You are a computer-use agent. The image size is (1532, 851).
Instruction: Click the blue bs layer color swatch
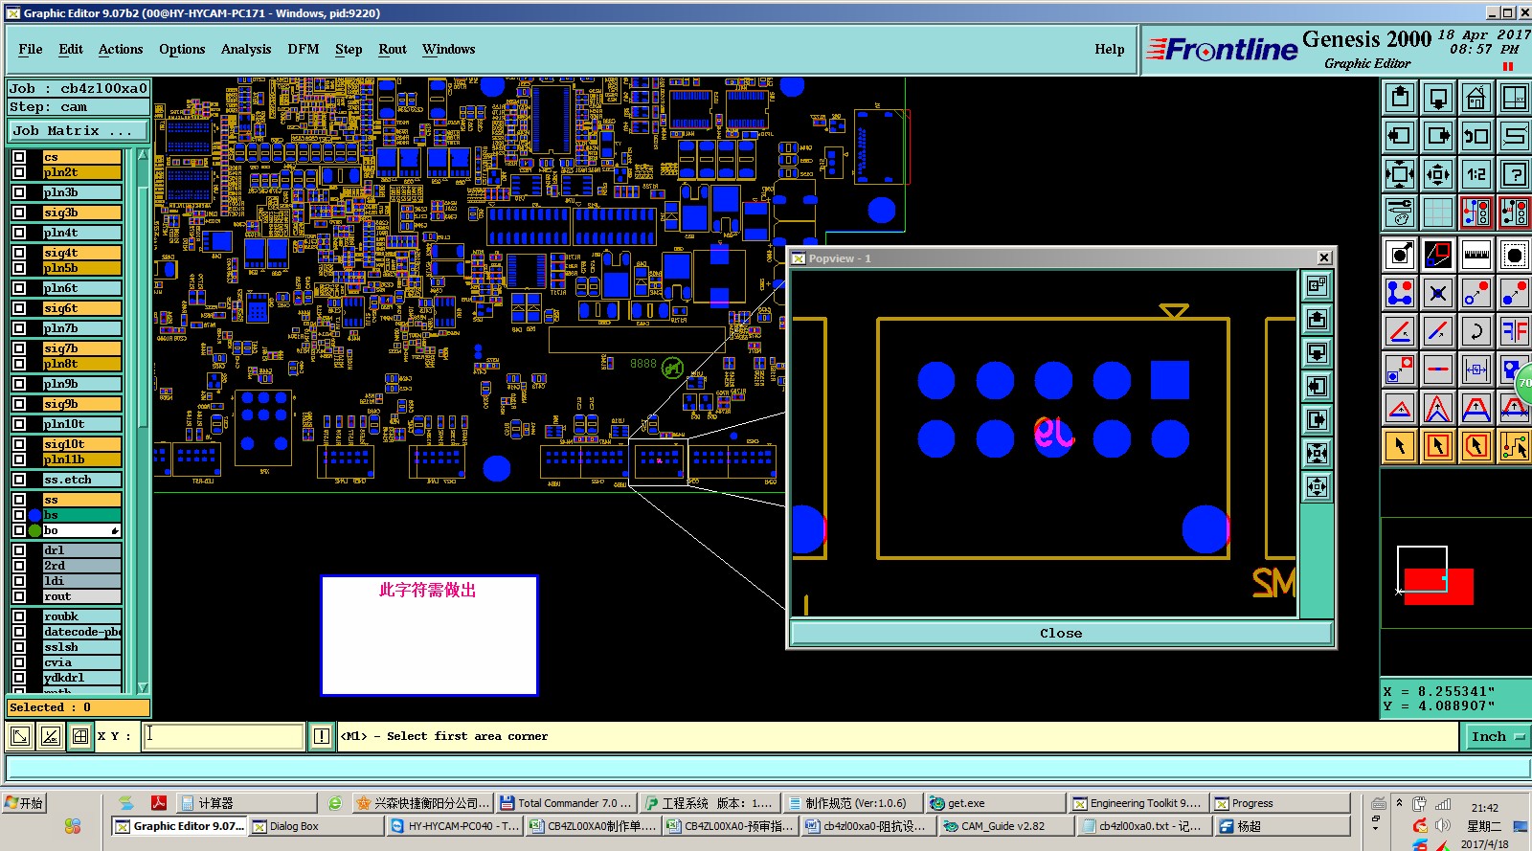(x=35, y=515)
